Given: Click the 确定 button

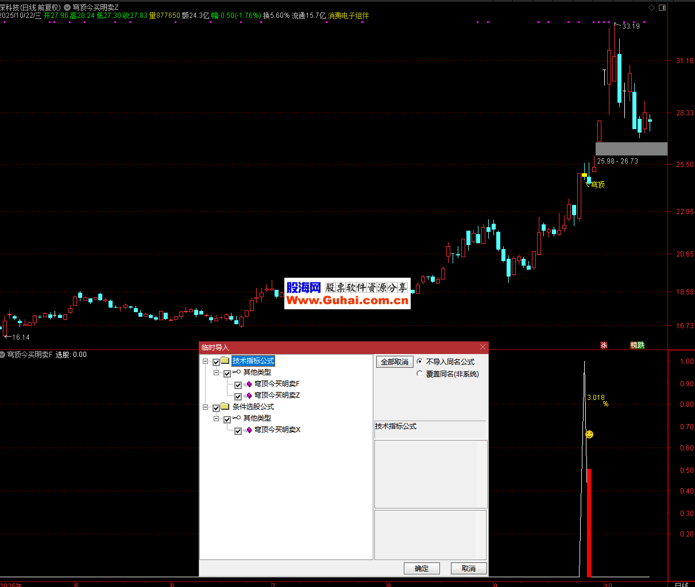Looking at the screenshot, I should point(422,568).
